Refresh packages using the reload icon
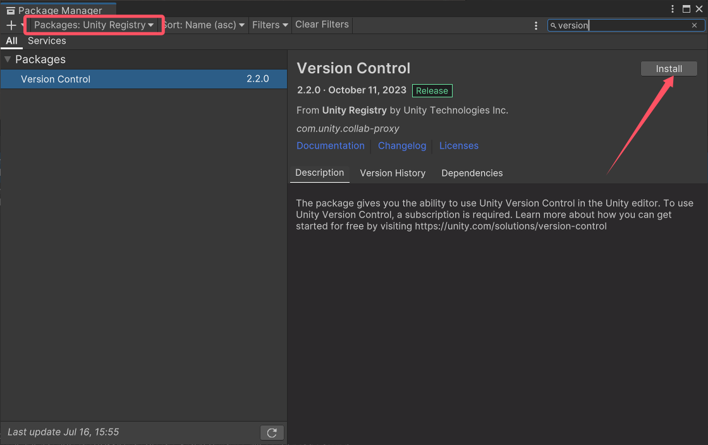This screenshot has height=445, width=708. (272, 432)
